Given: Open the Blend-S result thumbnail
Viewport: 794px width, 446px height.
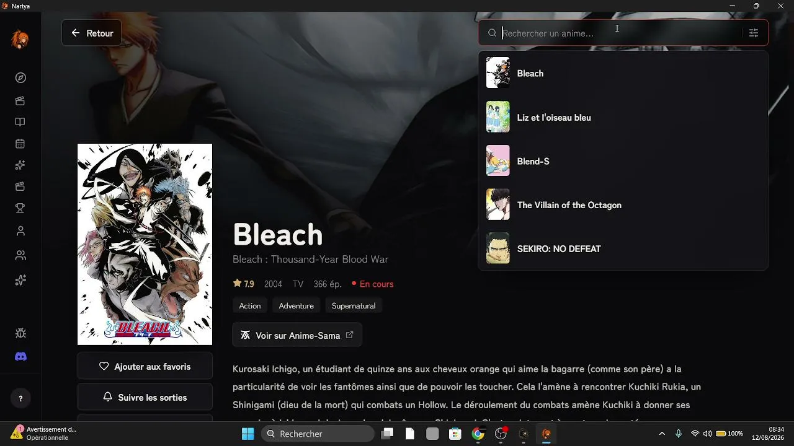Looking at the screenshot, I should click(498, 160).
